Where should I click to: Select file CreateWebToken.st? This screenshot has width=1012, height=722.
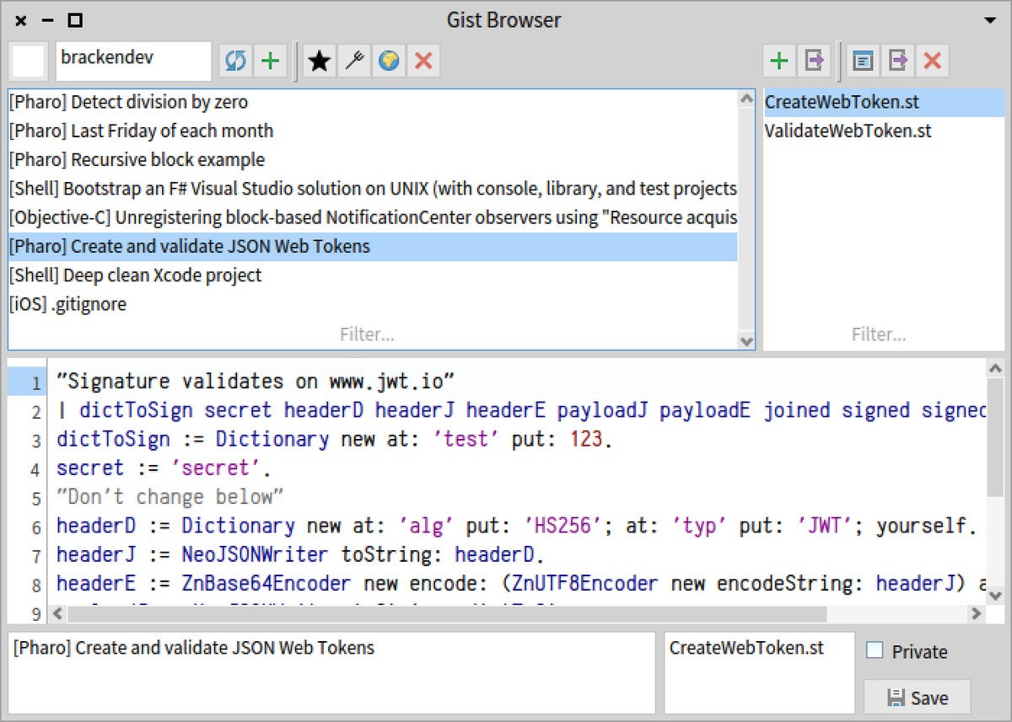coord(885,103)
